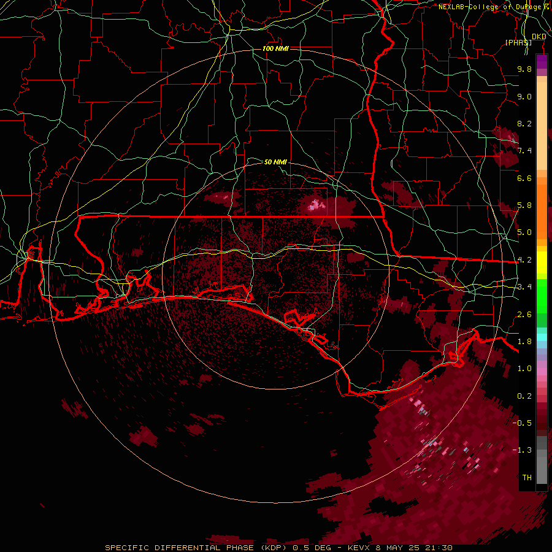Click the bright pink echo core north of the 50 NMI ring
The width and height of the screenshot is (552, 552).
(x=315, y=205)
